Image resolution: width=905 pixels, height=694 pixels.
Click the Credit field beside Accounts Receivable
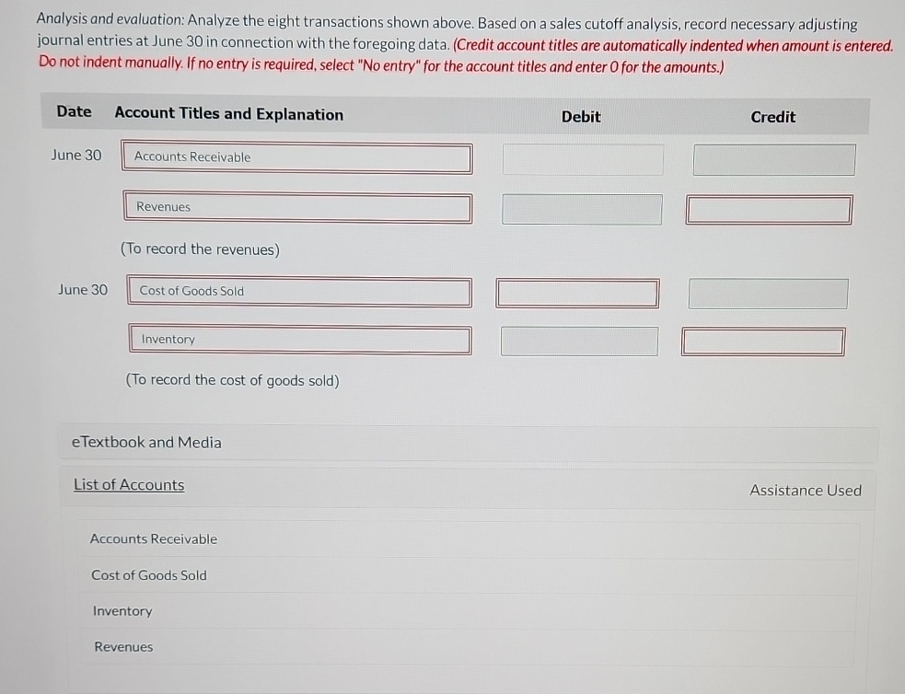pos(772,158)
